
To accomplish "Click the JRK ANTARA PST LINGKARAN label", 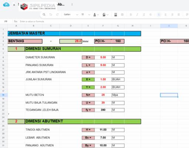I will pyautogui.click(x=45, y=72).
